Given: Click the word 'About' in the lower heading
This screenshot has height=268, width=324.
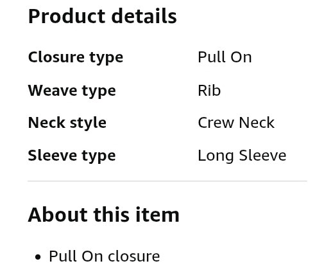Looking at the screenshot, I should point(57,215).
